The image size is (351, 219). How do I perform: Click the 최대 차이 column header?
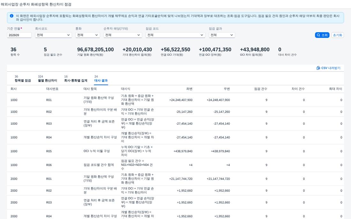click(x=336, y=89)
